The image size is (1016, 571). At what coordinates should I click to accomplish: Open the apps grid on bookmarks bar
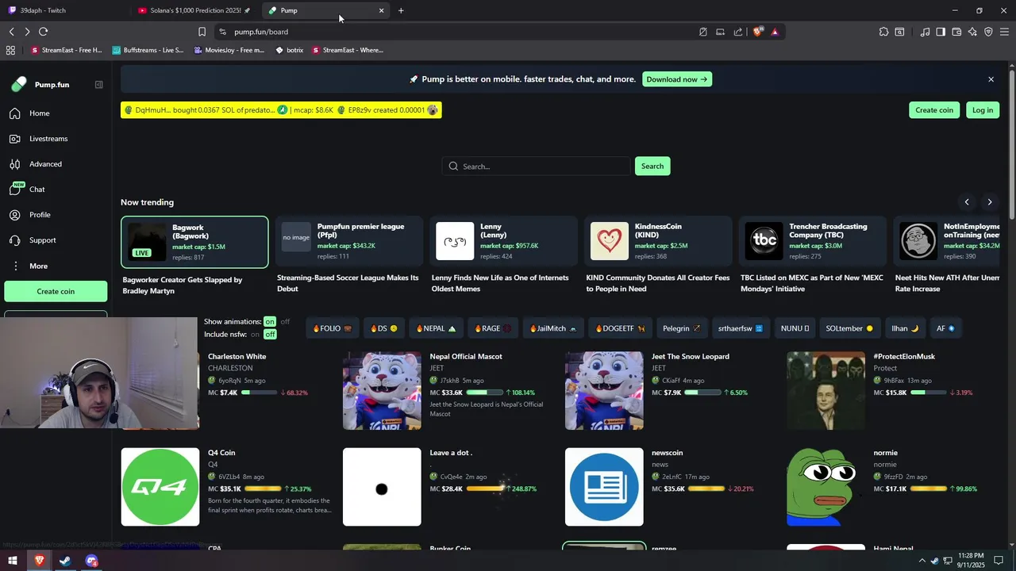pos(10,50)
